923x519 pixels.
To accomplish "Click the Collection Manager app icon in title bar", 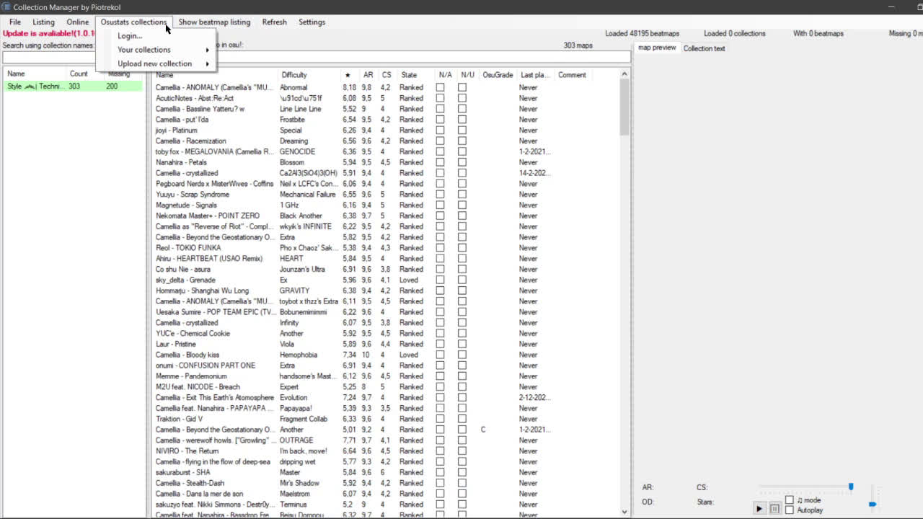I will point(6,6).
